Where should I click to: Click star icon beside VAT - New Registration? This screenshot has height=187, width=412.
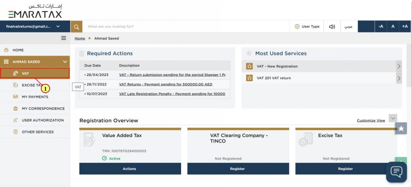pyautogui.click(x=249, y=66)
